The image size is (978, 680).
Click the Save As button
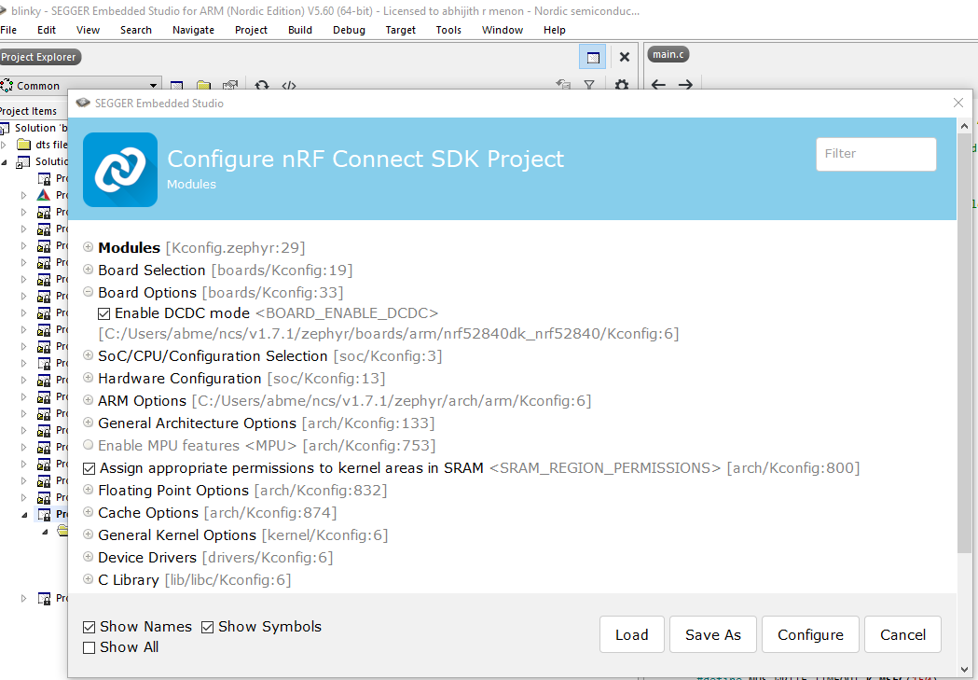tap(713, 634)
